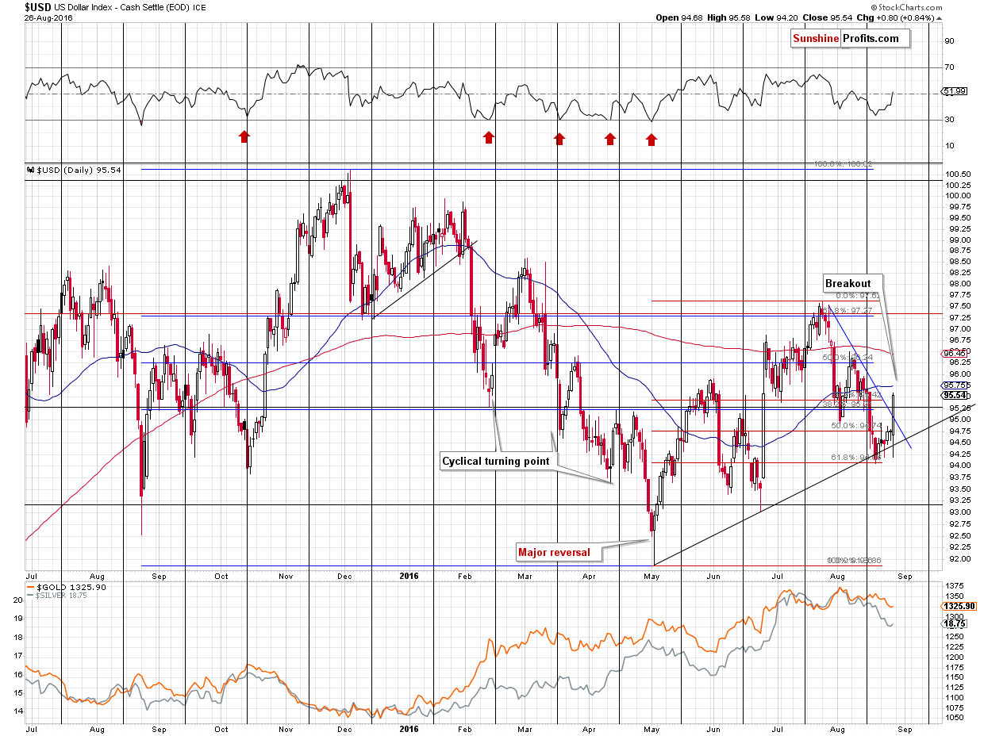The width and height of the screenshot is (984, 736).
Task: Click the candlestick glyph beside "$USD (Daily)" legend
Action: 31,170
